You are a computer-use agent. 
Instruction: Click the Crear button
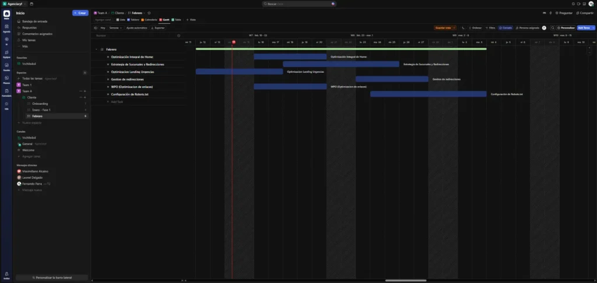click(x=80, y=13)
